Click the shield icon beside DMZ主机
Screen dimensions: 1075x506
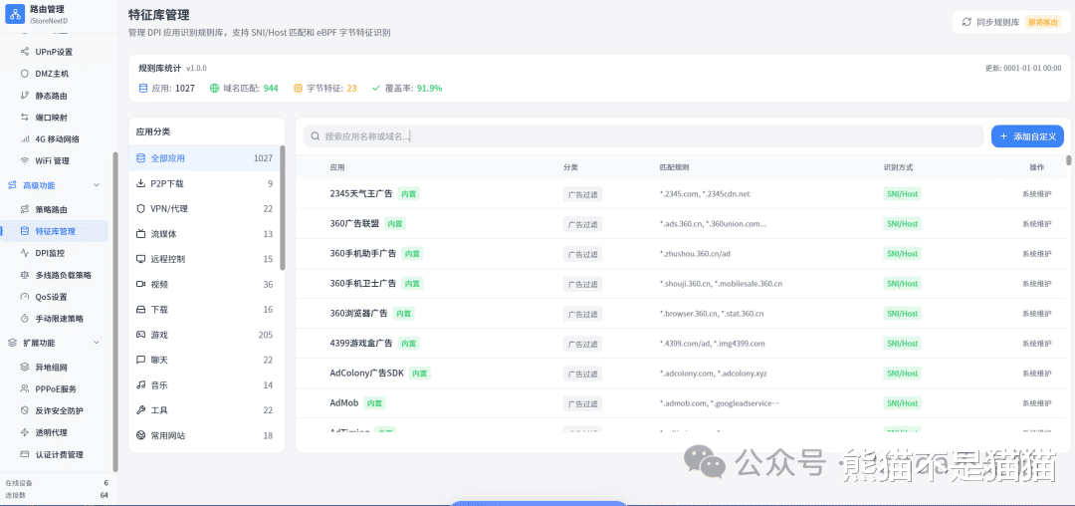click(25, 74)
